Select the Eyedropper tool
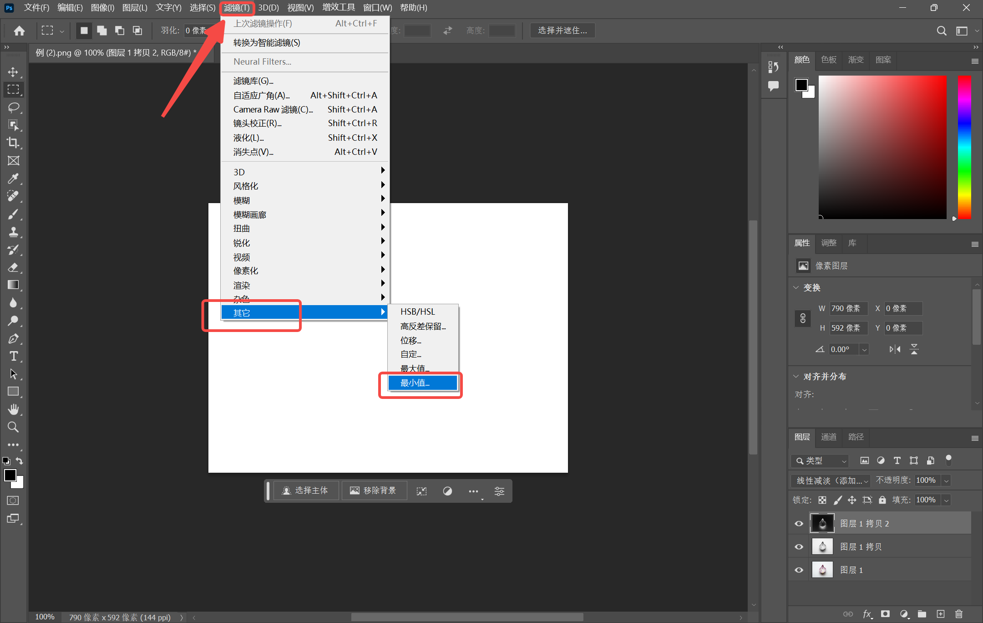983x623 pixels. click(x=13, y=179)
